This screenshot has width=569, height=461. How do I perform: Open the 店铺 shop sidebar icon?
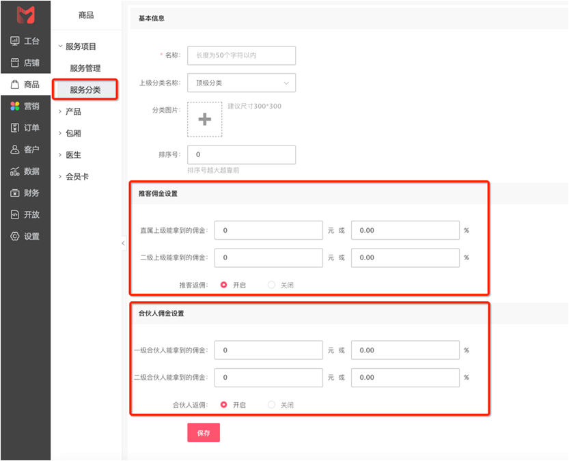click(15, 63)
